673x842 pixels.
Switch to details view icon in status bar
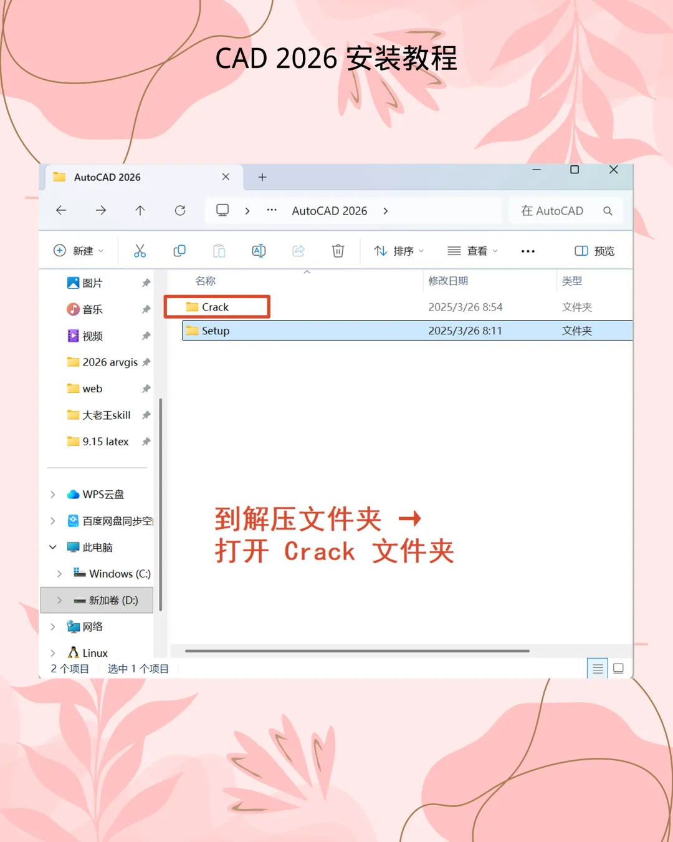(x=598, y=669)
